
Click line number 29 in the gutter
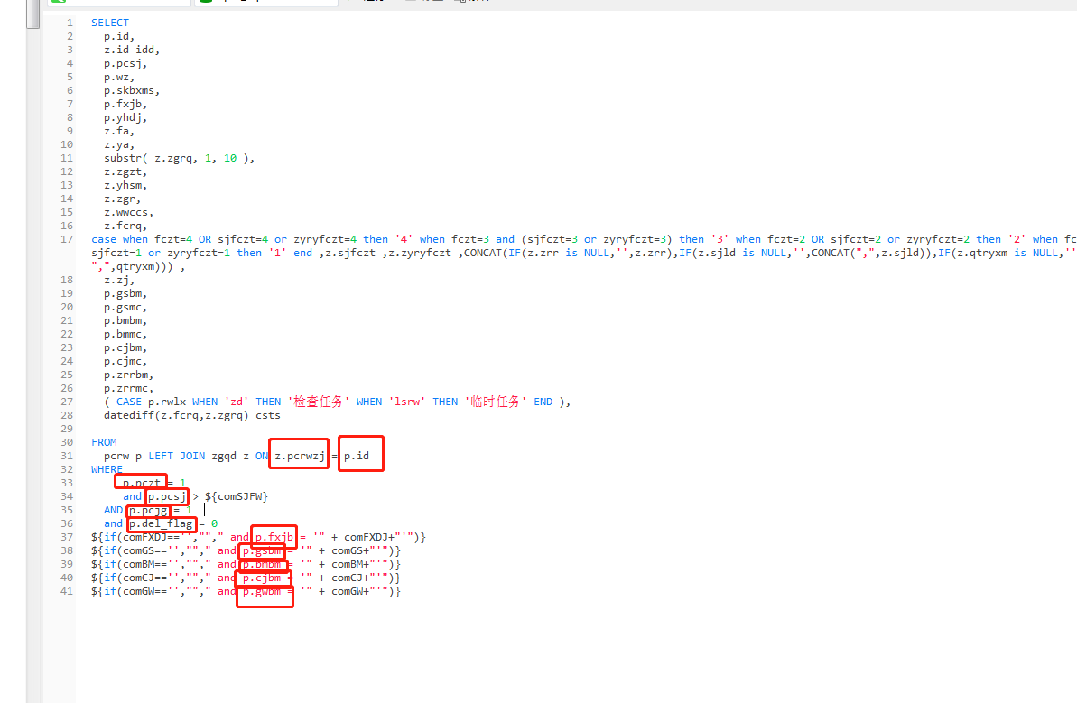click(x=67, y=429)
